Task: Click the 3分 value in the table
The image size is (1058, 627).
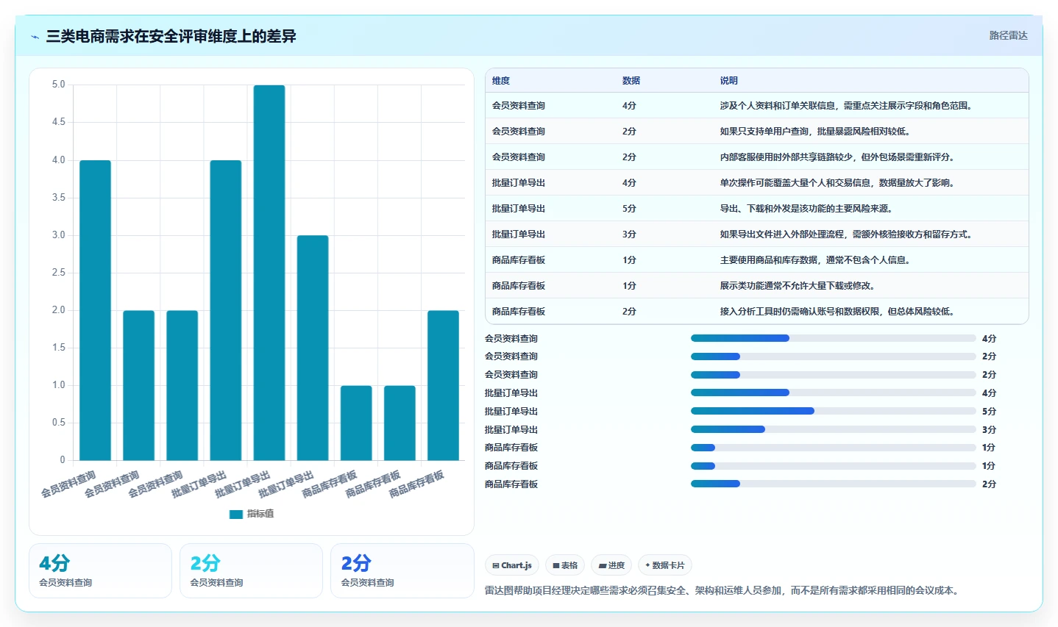Action: (x=629, y=234)
